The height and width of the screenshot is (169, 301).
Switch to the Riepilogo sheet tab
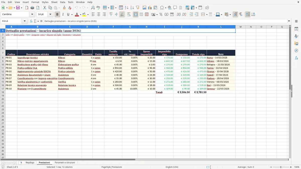tap(30, 162)
